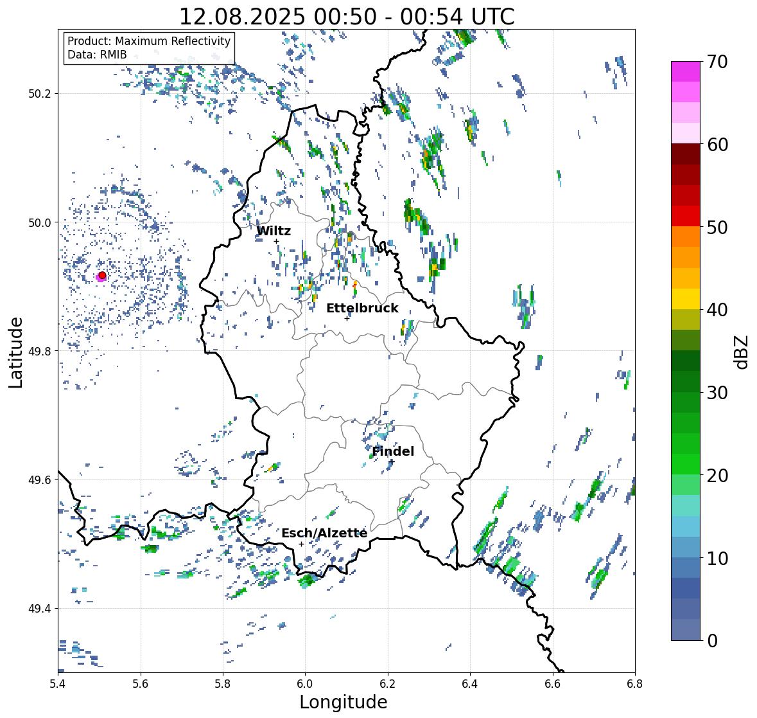The image size is (757, 718).
Task: Click the longitude tick label 5.4
Action: (x=58, y=683)
